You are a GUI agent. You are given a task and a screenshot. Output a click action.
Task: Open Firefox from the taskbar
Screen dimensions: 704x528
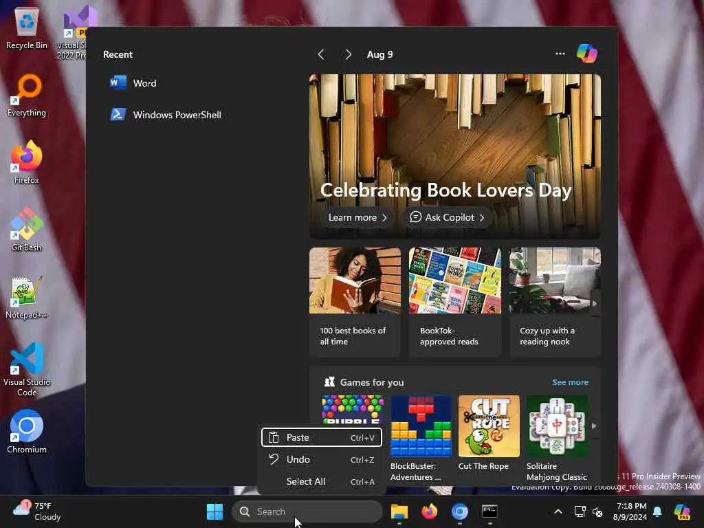(429, 511)
